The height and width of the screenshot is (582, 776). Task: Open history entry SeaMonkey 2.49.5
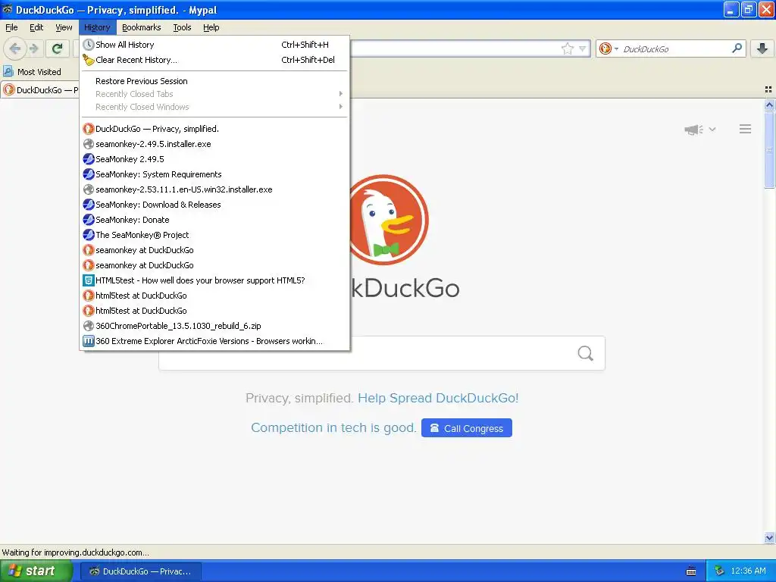[x=214, y=159]
